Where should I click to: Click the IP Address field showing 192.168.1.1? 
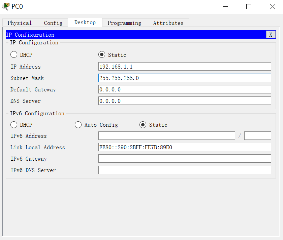point(185,67)
